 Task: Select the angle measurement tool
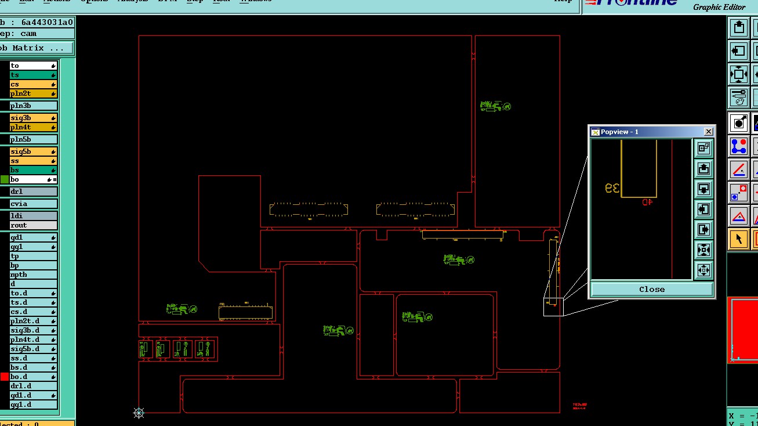[739, 169]
